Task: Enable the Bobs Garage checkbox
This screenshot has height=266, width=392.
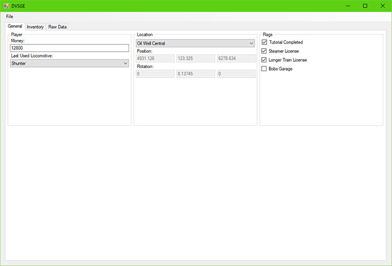Action: click(264, 69)
